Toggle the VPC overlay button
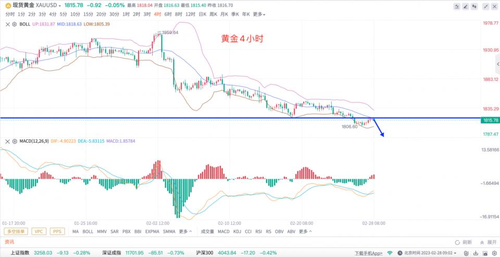Screen dimensions: 500x257 click(39, 232)
